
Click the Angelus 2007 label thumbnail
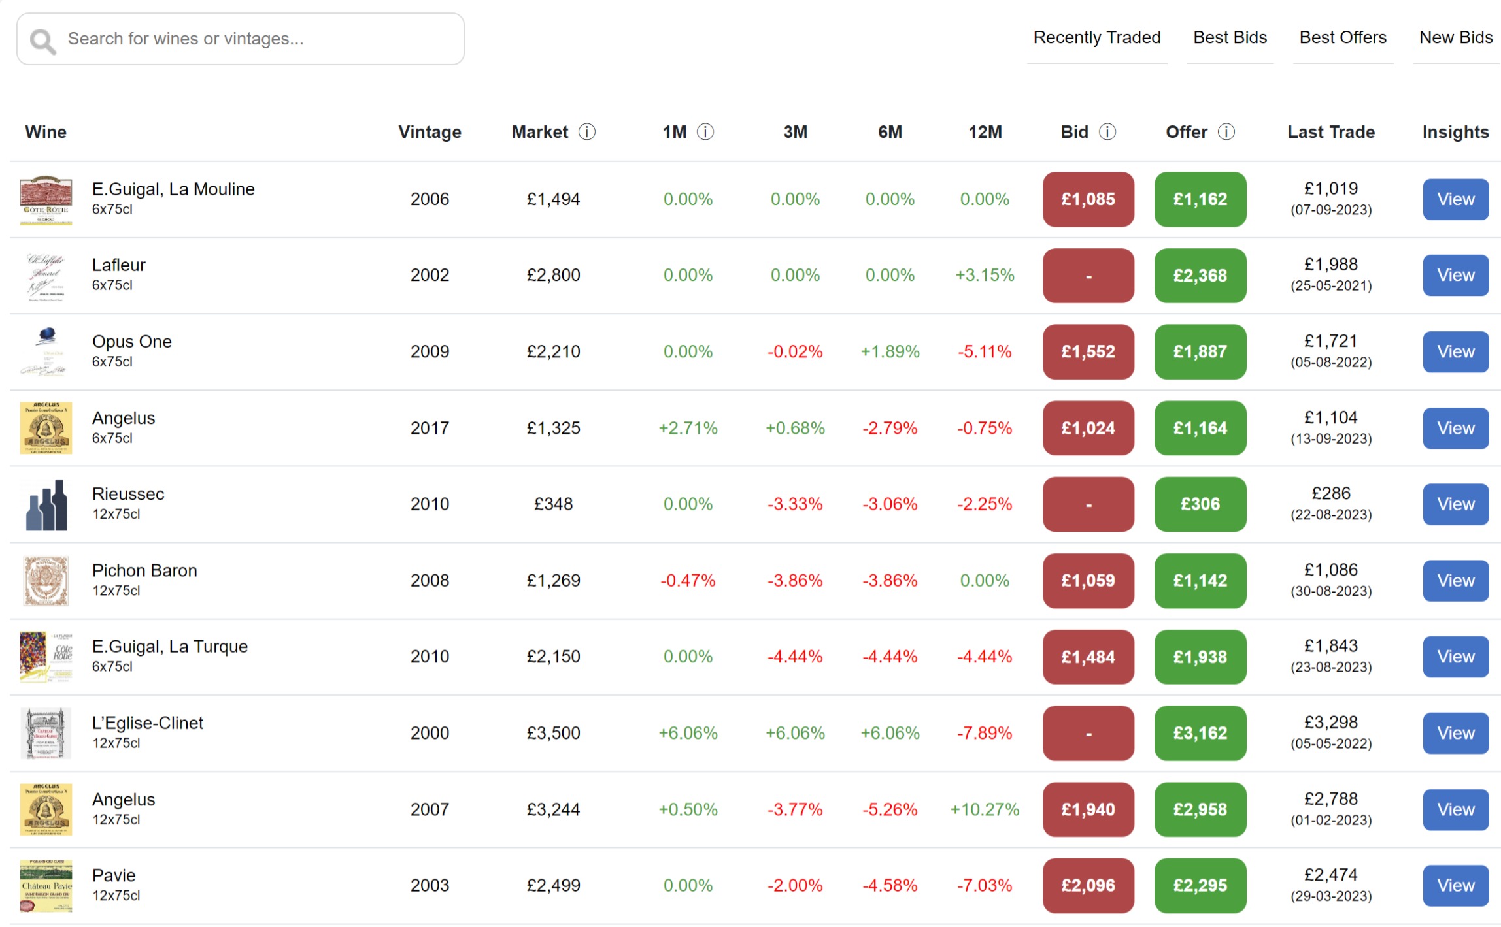click(46, 810)
